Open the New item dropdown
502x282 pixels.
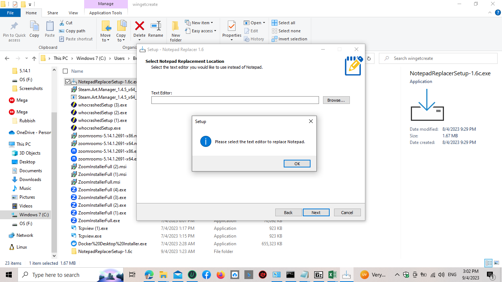coord(200,22)
